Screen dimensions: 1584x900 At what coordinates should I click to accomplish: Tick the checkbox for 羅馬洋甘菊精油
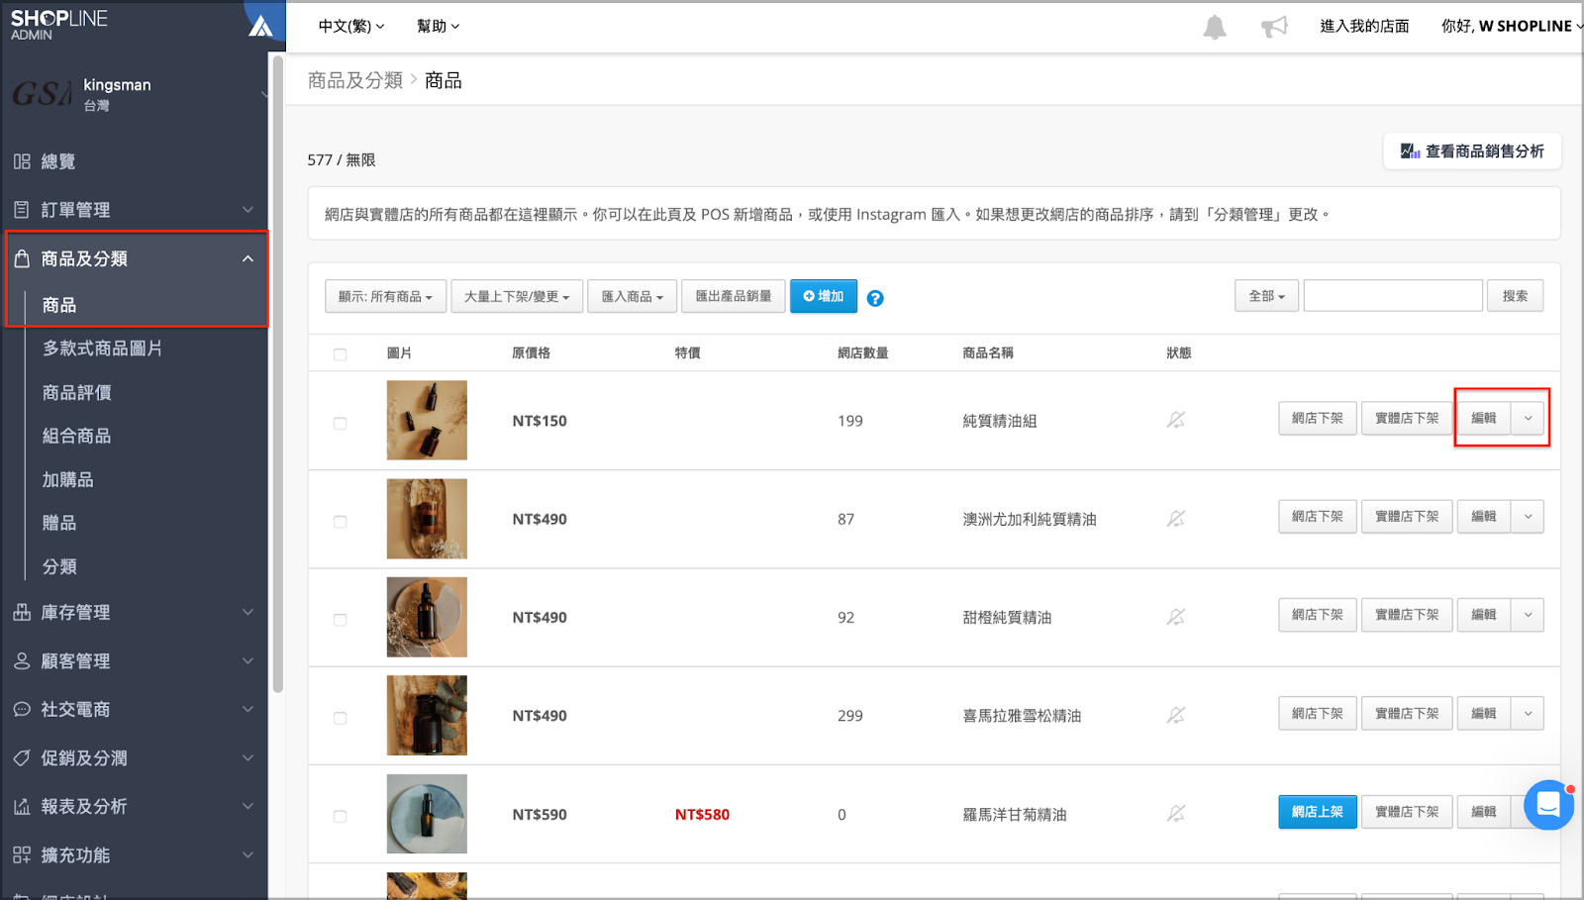point(340,816)
